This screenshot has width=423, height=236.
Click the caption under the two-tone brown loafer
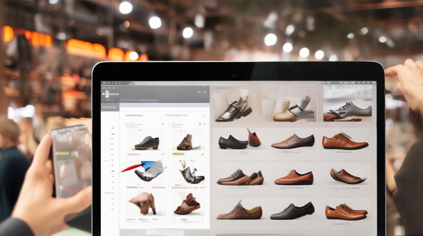(x=293, y=153)
